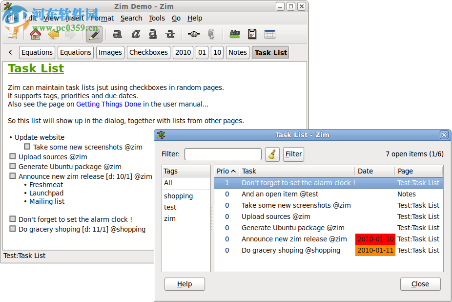452x302 pixels.
Task: Click the orange 2010-01-11 due date cell
Action: (x=375, y=250)
